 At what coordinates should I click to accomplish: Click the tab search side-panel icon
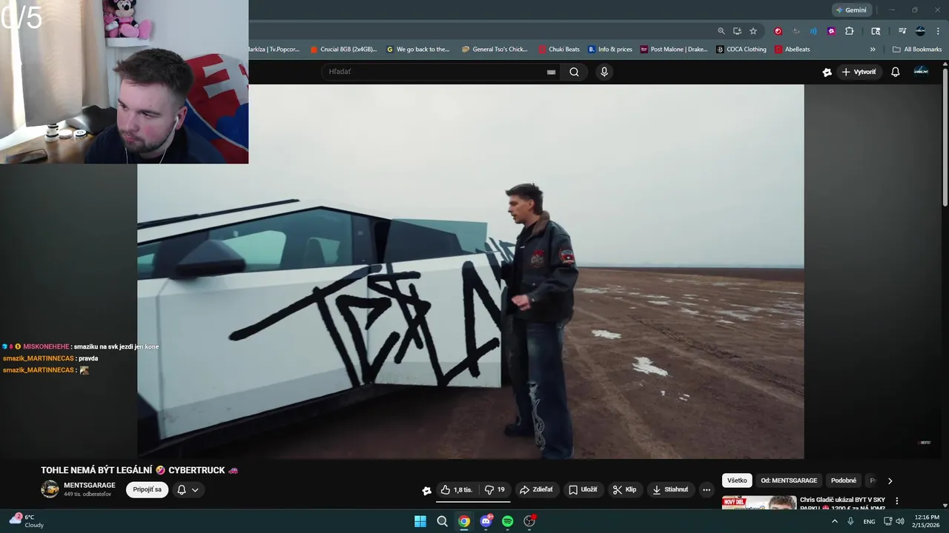[876, 31]
